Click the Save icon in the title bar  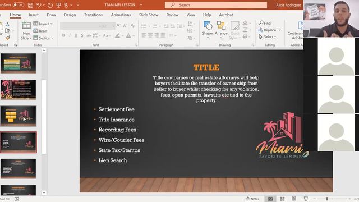point(30,5)
